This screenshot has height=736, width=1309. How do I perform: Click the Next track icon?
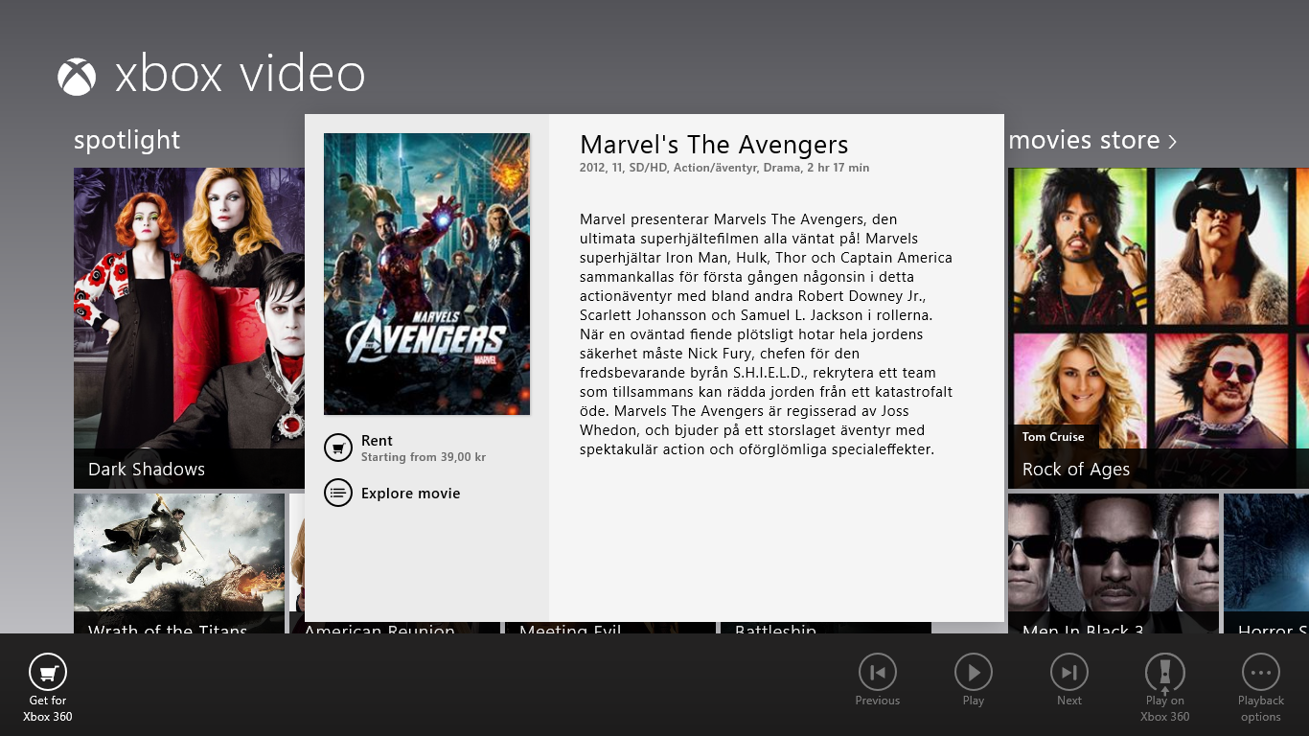tap(1069, 672)
